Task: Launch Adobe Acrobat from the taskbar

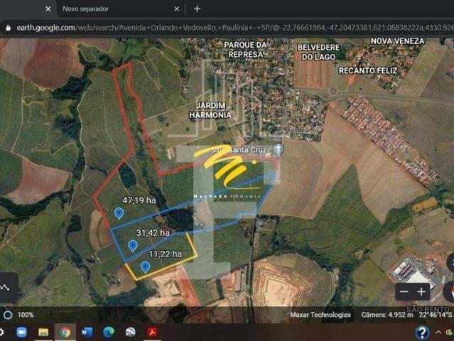Action: pos(152,332)
